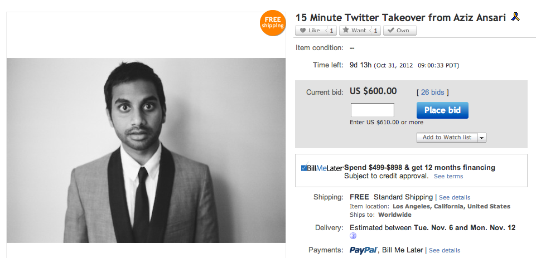Open See details link for Payments
536x258 pixels.
click(445, 251)
